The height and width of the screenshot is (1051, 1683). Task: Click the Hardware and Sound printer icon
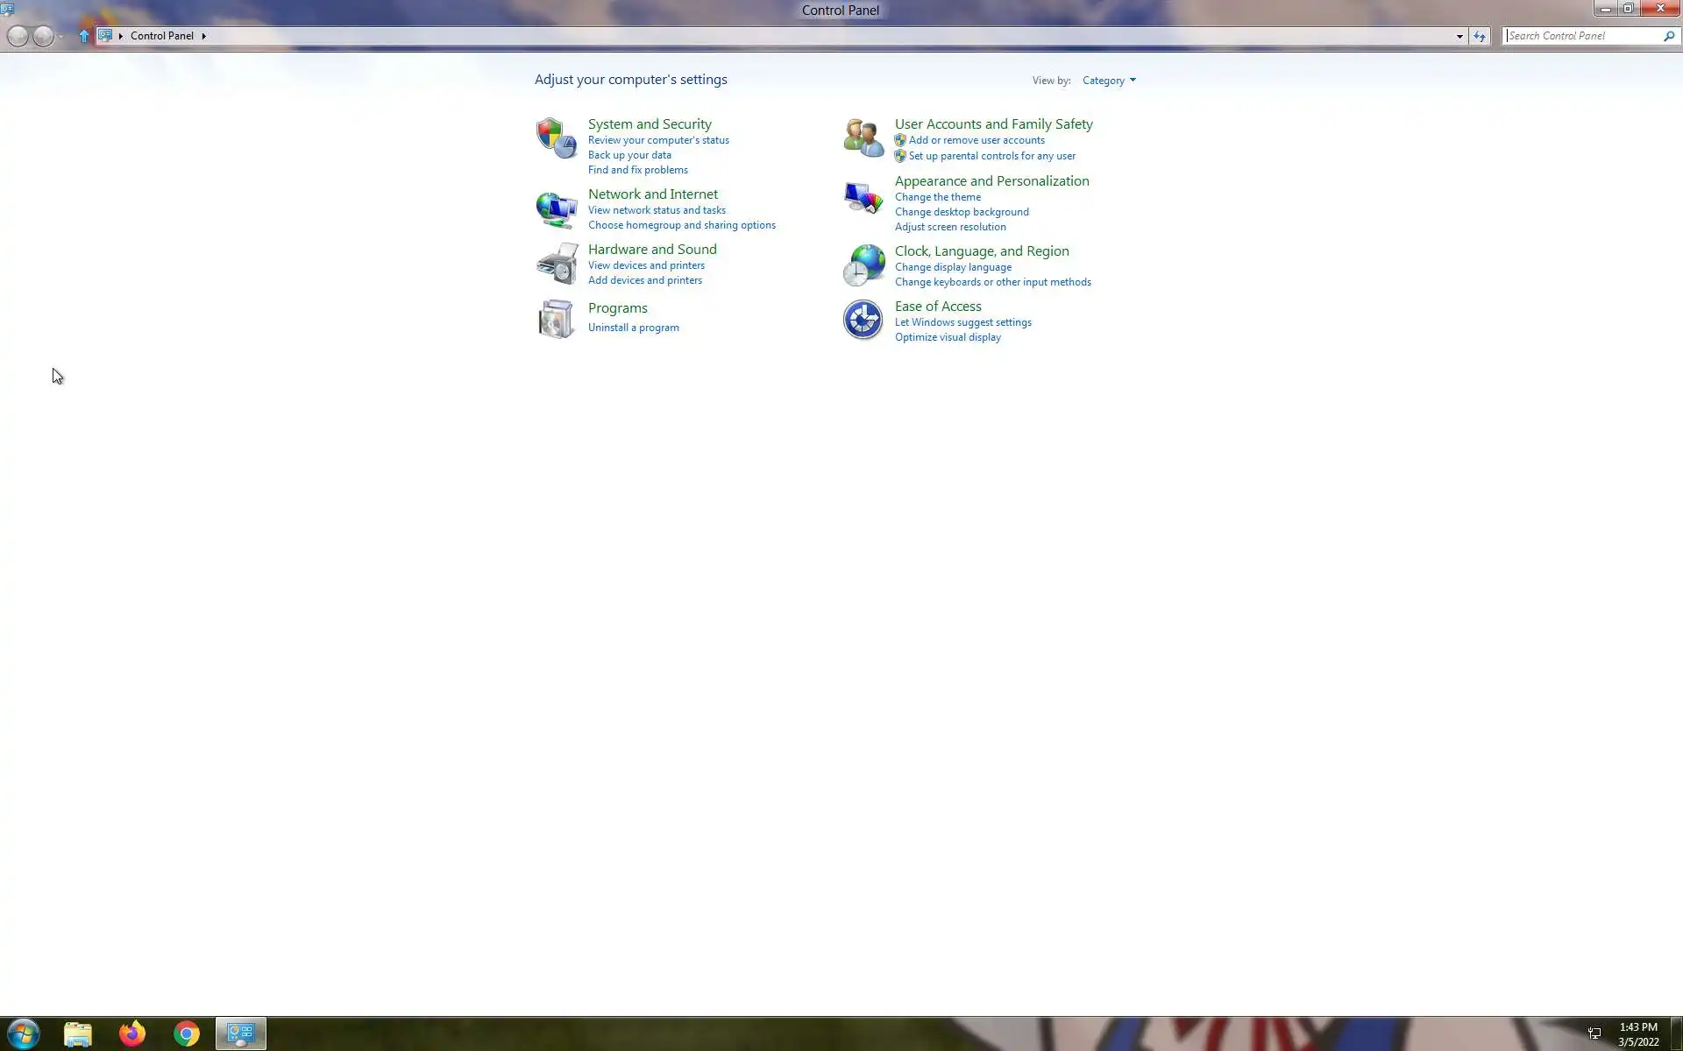556,264
